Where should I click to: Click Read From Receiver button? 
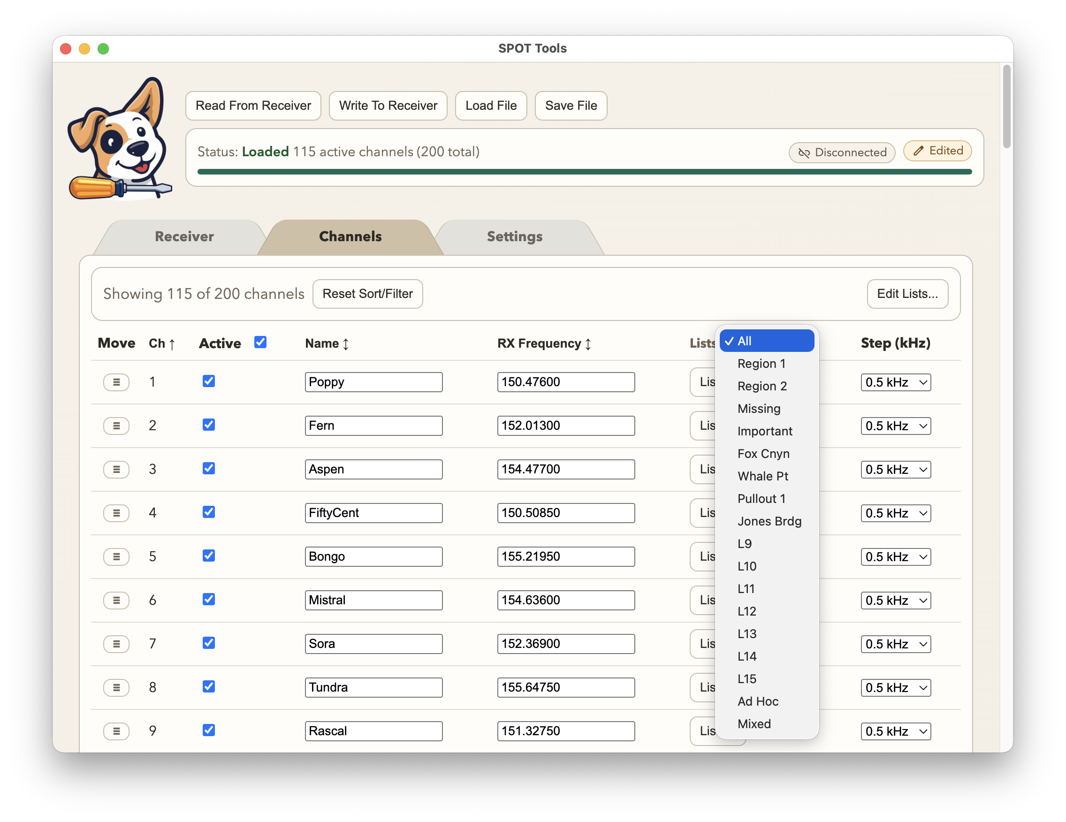coord(253,106)
